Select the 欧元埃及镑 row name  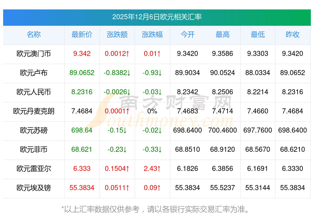[x=34, y=188]
